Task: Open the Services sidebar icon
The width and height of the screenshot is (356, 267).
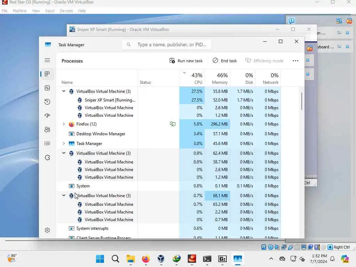Action: pos(47,157)
